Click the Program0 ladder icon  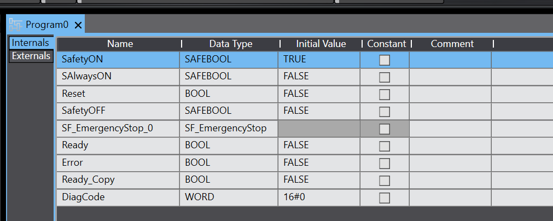pos(15,25)
